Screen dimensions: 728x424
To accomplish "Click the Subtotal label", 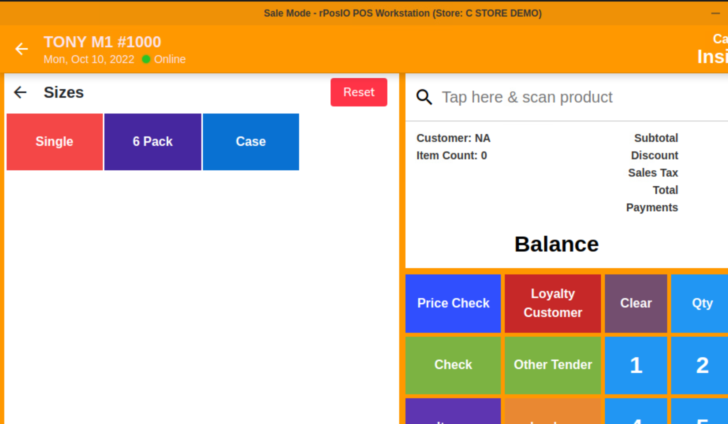I will point(656,138).
